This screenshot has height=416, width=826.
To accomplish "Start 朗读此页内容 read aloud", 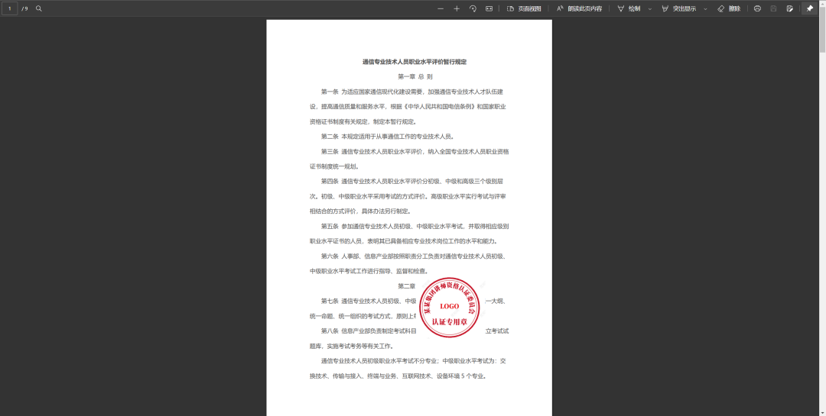I will click(580, 8).
